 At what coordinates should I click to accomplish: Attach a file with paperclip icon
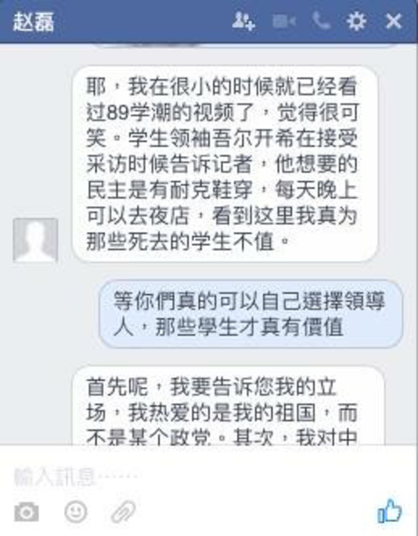pos(123,512)
